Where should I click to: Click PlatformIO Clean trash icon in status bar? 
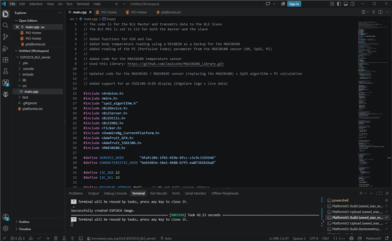pos(56,238)
